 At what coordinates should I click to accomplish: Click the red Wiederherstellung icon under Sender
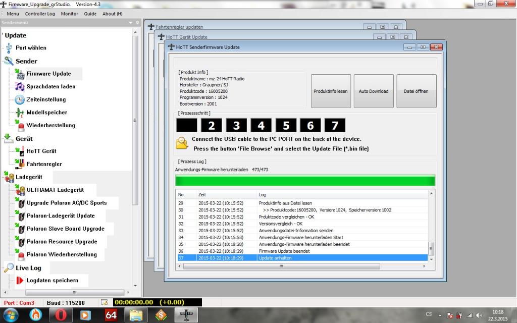click(20, 125)
